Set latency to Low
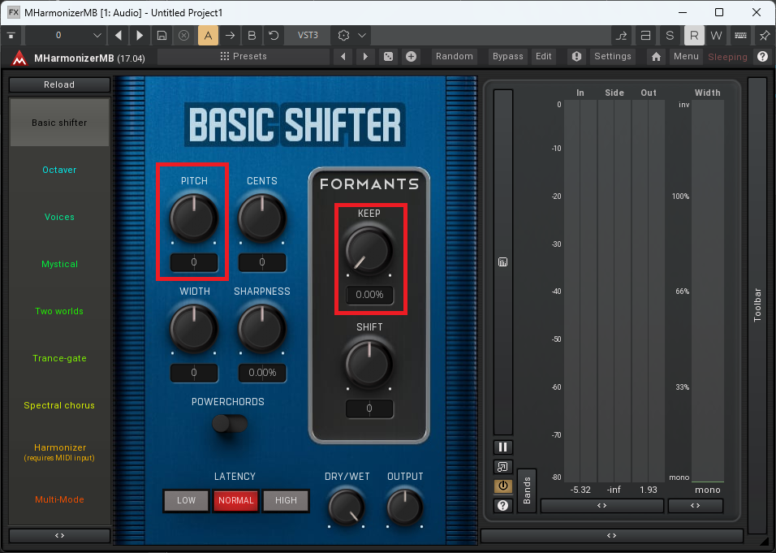The image size is (776, 553). point(186,500)
